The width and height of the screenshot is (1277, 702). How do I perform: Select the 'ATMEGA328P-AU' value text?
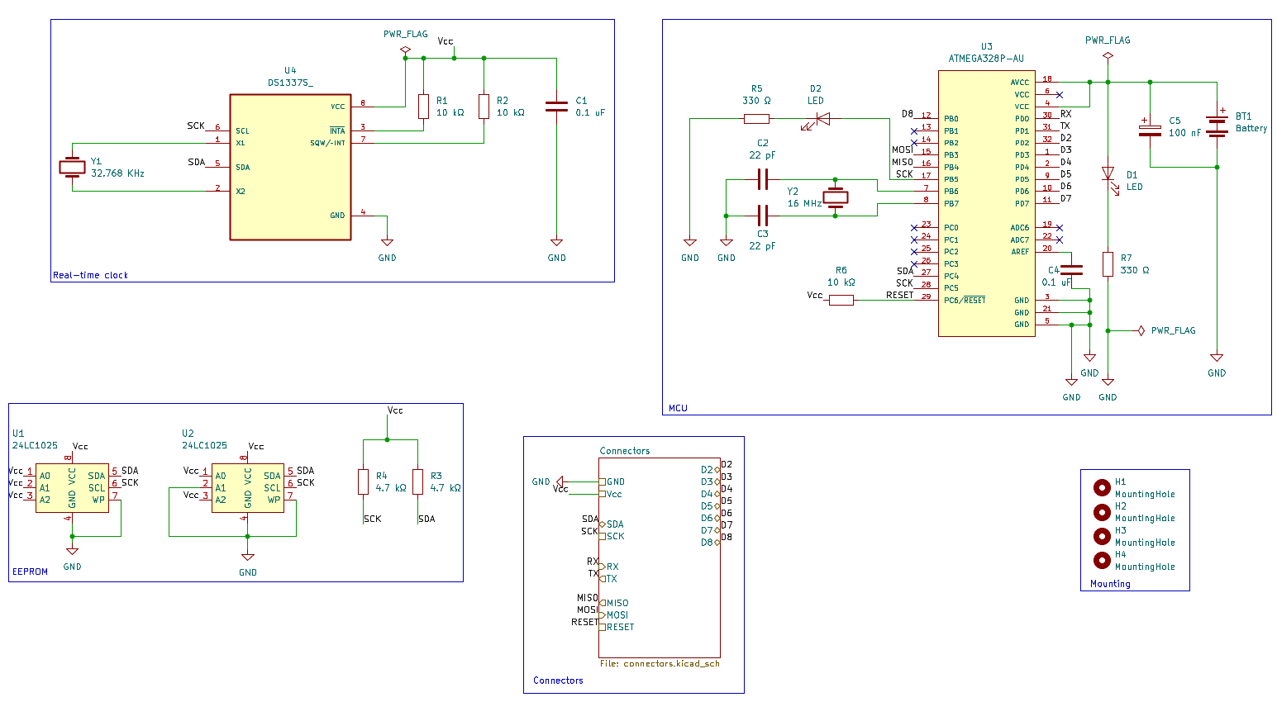(x=986, y=59)
